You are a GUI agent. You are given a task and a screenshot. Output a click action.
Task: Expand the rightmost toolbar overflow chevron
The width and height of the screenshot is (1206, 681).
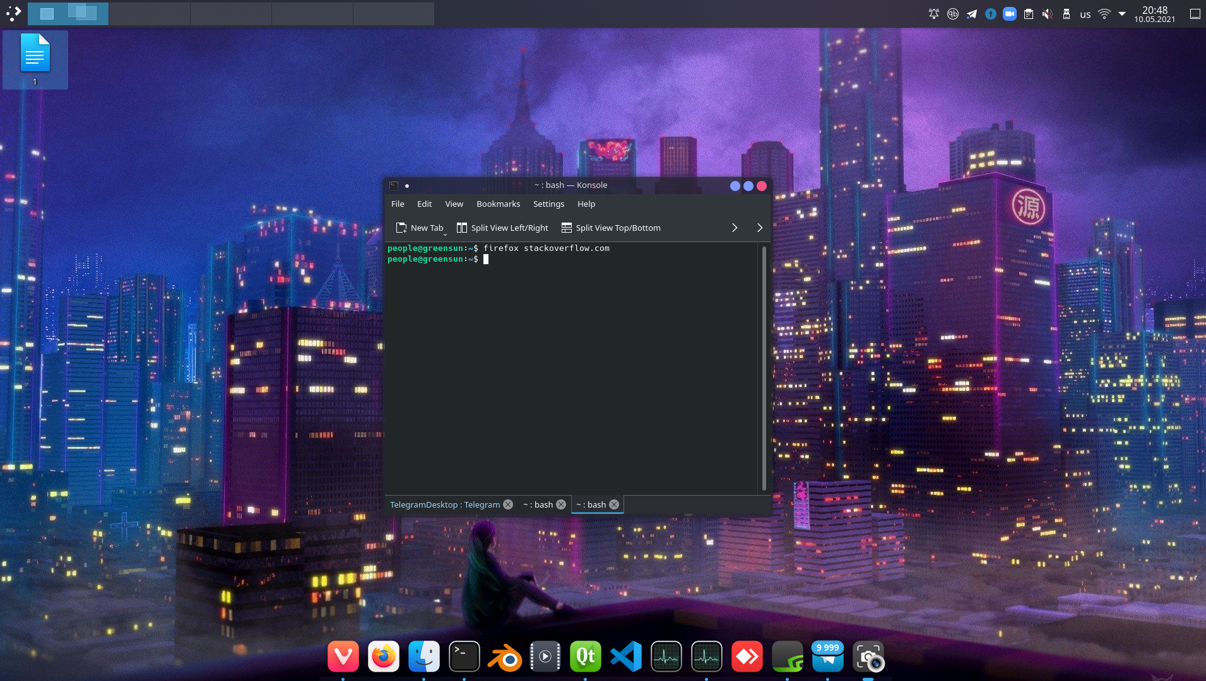[x=760, y=228]
